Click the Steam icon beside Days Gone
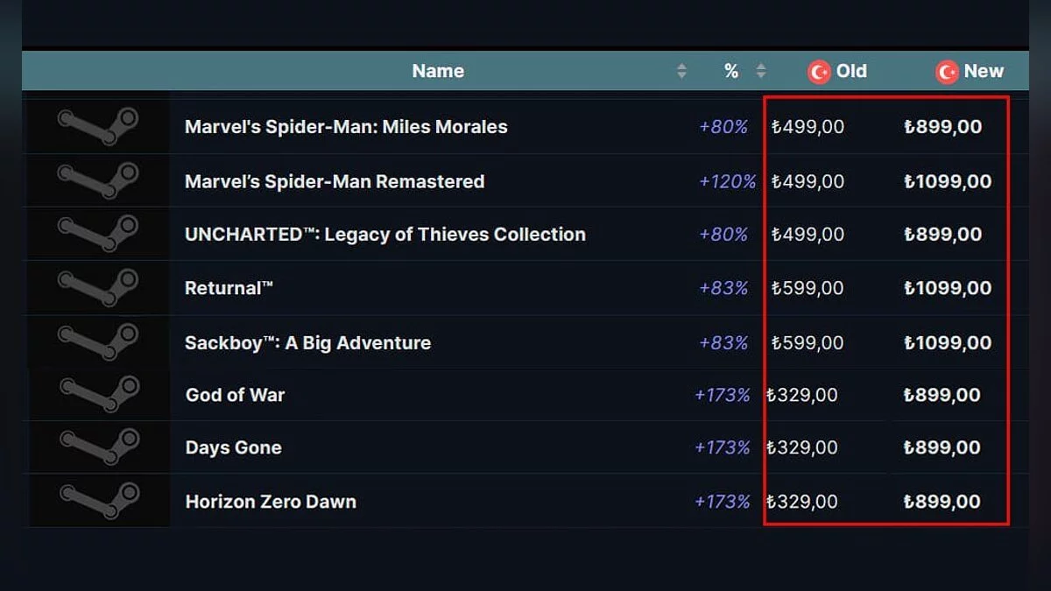1051x591 pixels. pyautogui.click(x=98, y=447)
